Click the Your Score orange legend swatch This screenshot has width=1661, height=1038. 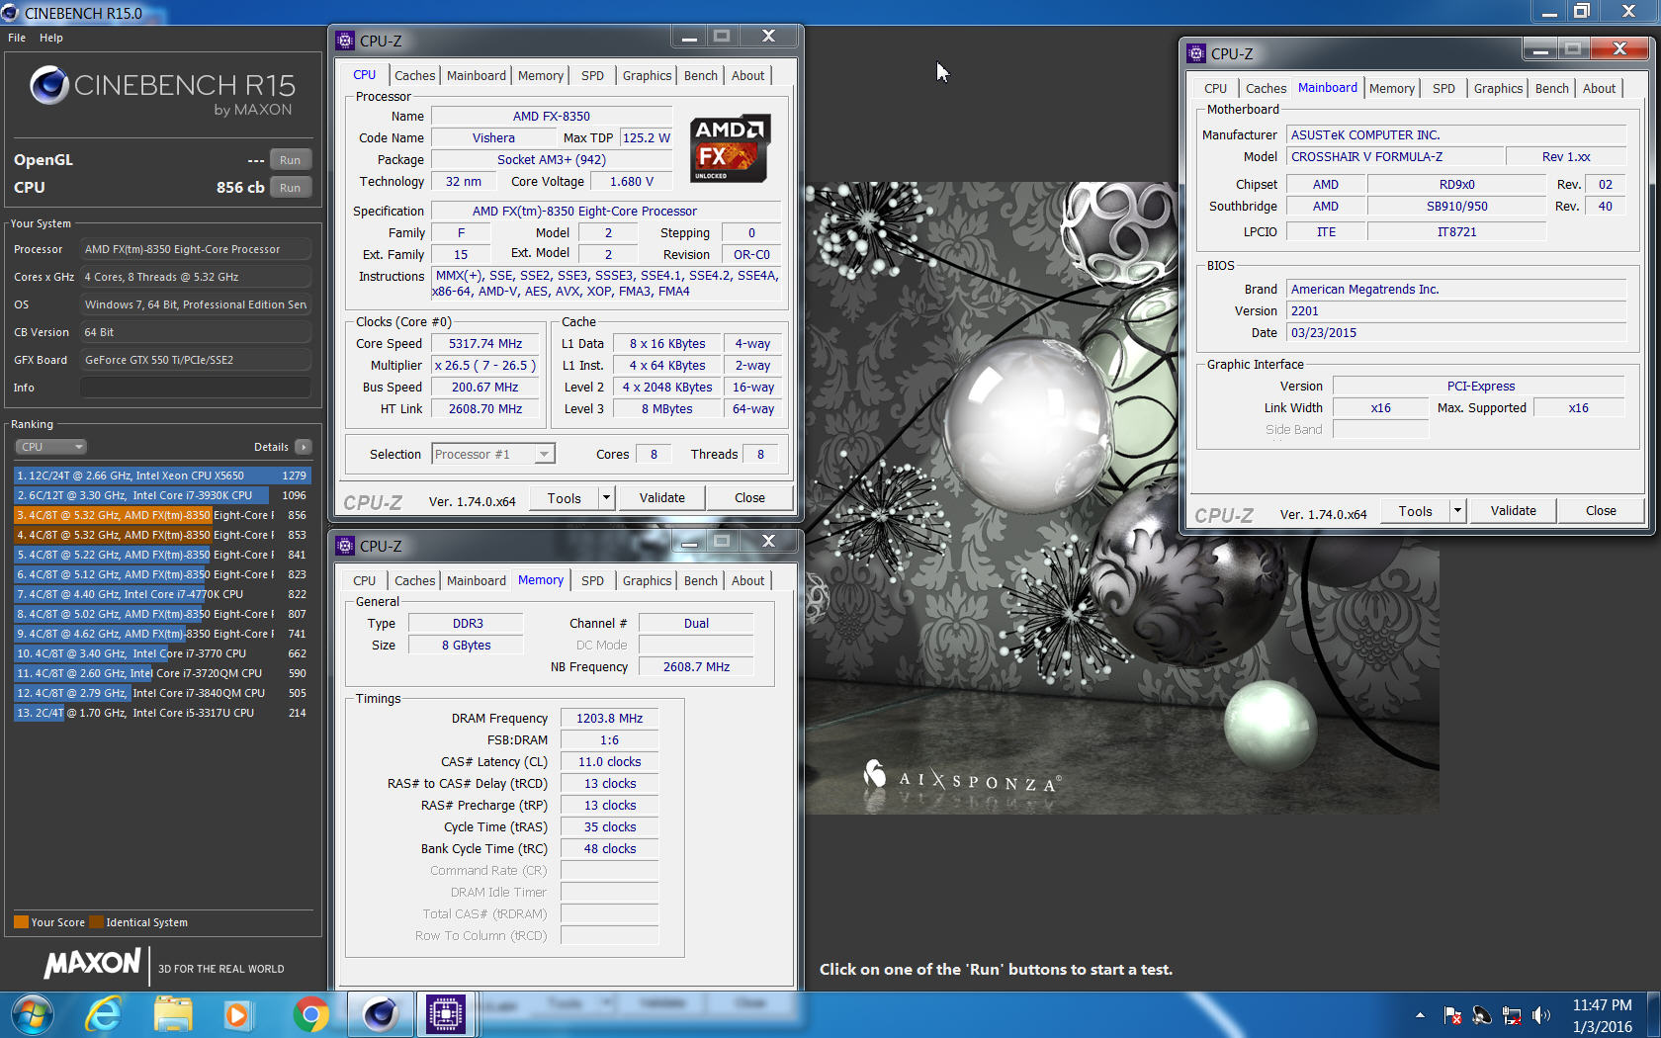point(21,922)
